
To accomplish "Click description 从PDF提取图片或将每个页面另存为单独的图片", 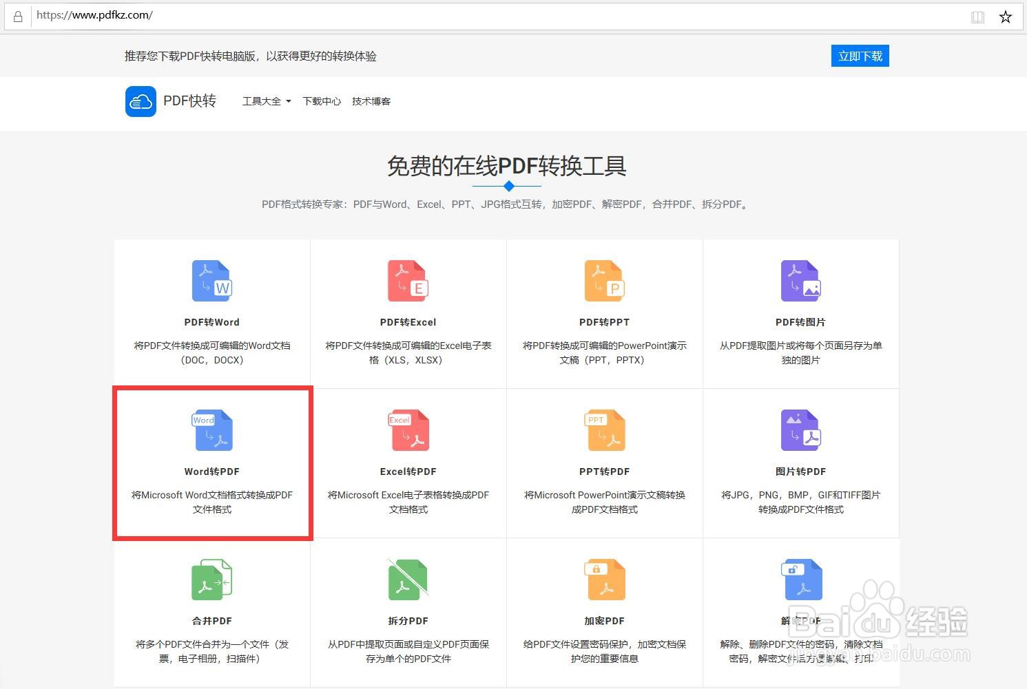I will (801, 352).
